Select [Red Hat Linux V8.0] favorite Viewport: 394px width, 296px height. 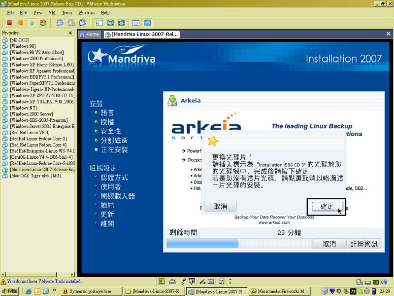pos(30,132)
